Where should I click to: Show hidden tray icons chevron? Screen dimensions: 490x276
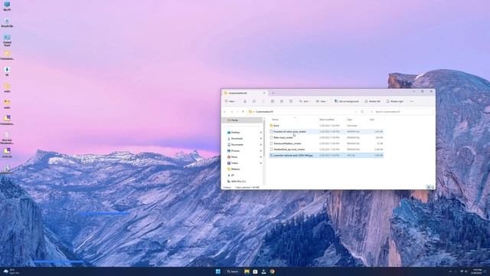coord(450,271)
